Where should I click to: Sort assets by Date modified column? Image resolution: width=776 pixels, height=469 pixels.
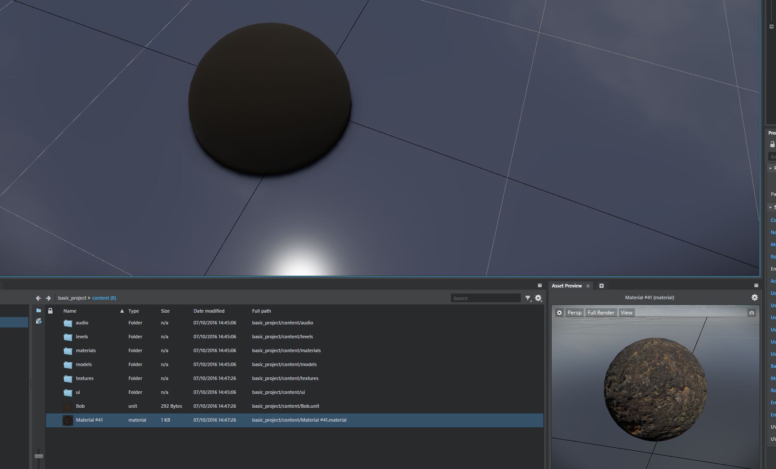point(209,311)
